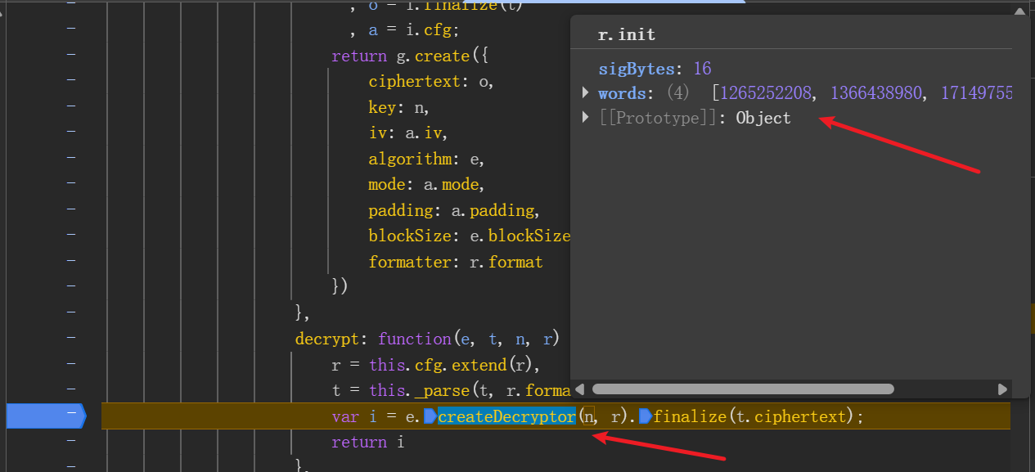Click 't.ciphertext' argument in the highlighted line
1035x472 pixels.
coord(793,416)
